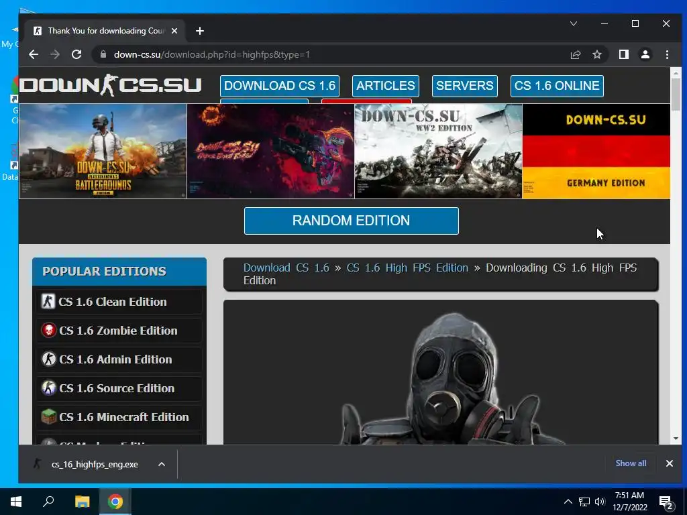This screenshot has width=687, height=515.
Task: Click scrollbar down arrow
Action: (676, 439)
